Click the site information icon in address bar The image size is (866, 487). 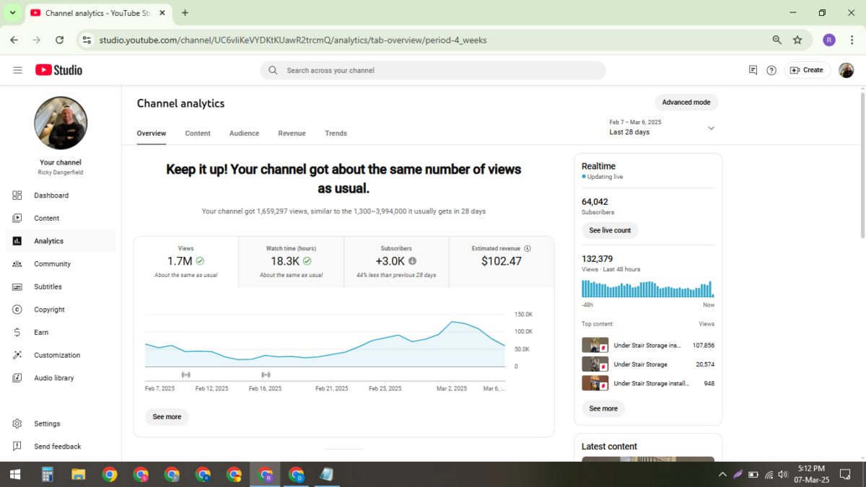[x=87, y=40]
